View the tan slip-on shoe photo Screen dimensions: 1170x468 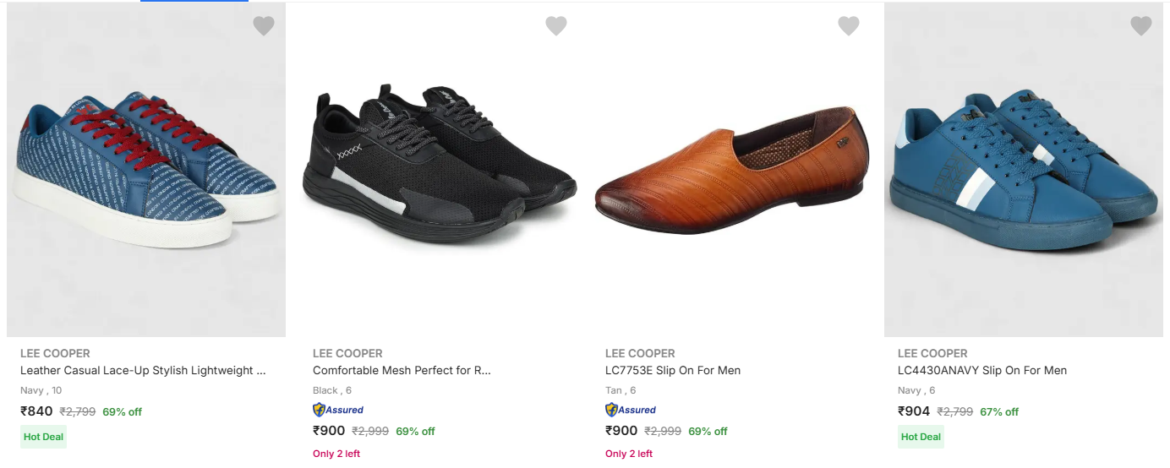coord(731,169)
